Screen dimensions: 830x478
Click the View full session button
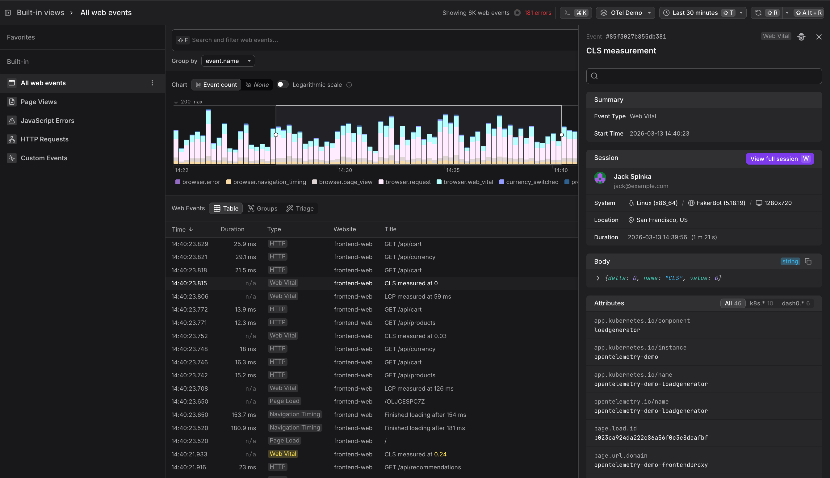[x=779, y=159]
